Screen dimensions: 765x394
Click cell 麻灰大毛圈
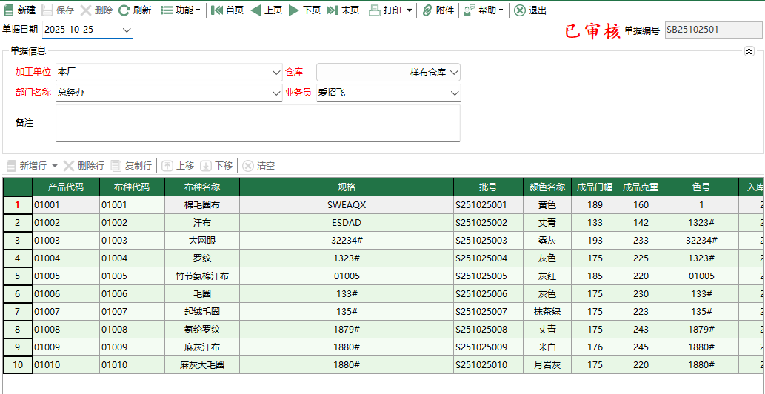[x=202, y=364]
